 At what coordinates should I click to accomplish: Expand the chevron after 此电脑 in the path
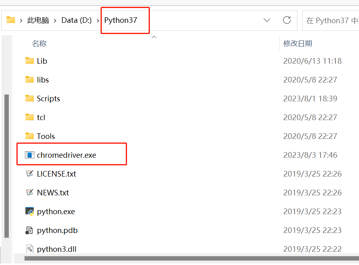[55, 20]
